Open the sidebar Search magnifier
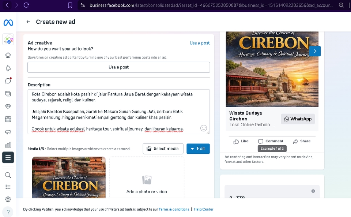The height and width of the screenshot is (217, 351). (x=8, y=175)
